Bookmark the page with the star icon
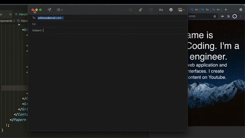Image resolution: width=245 pixels, height=138 pixels. point(215,16)
